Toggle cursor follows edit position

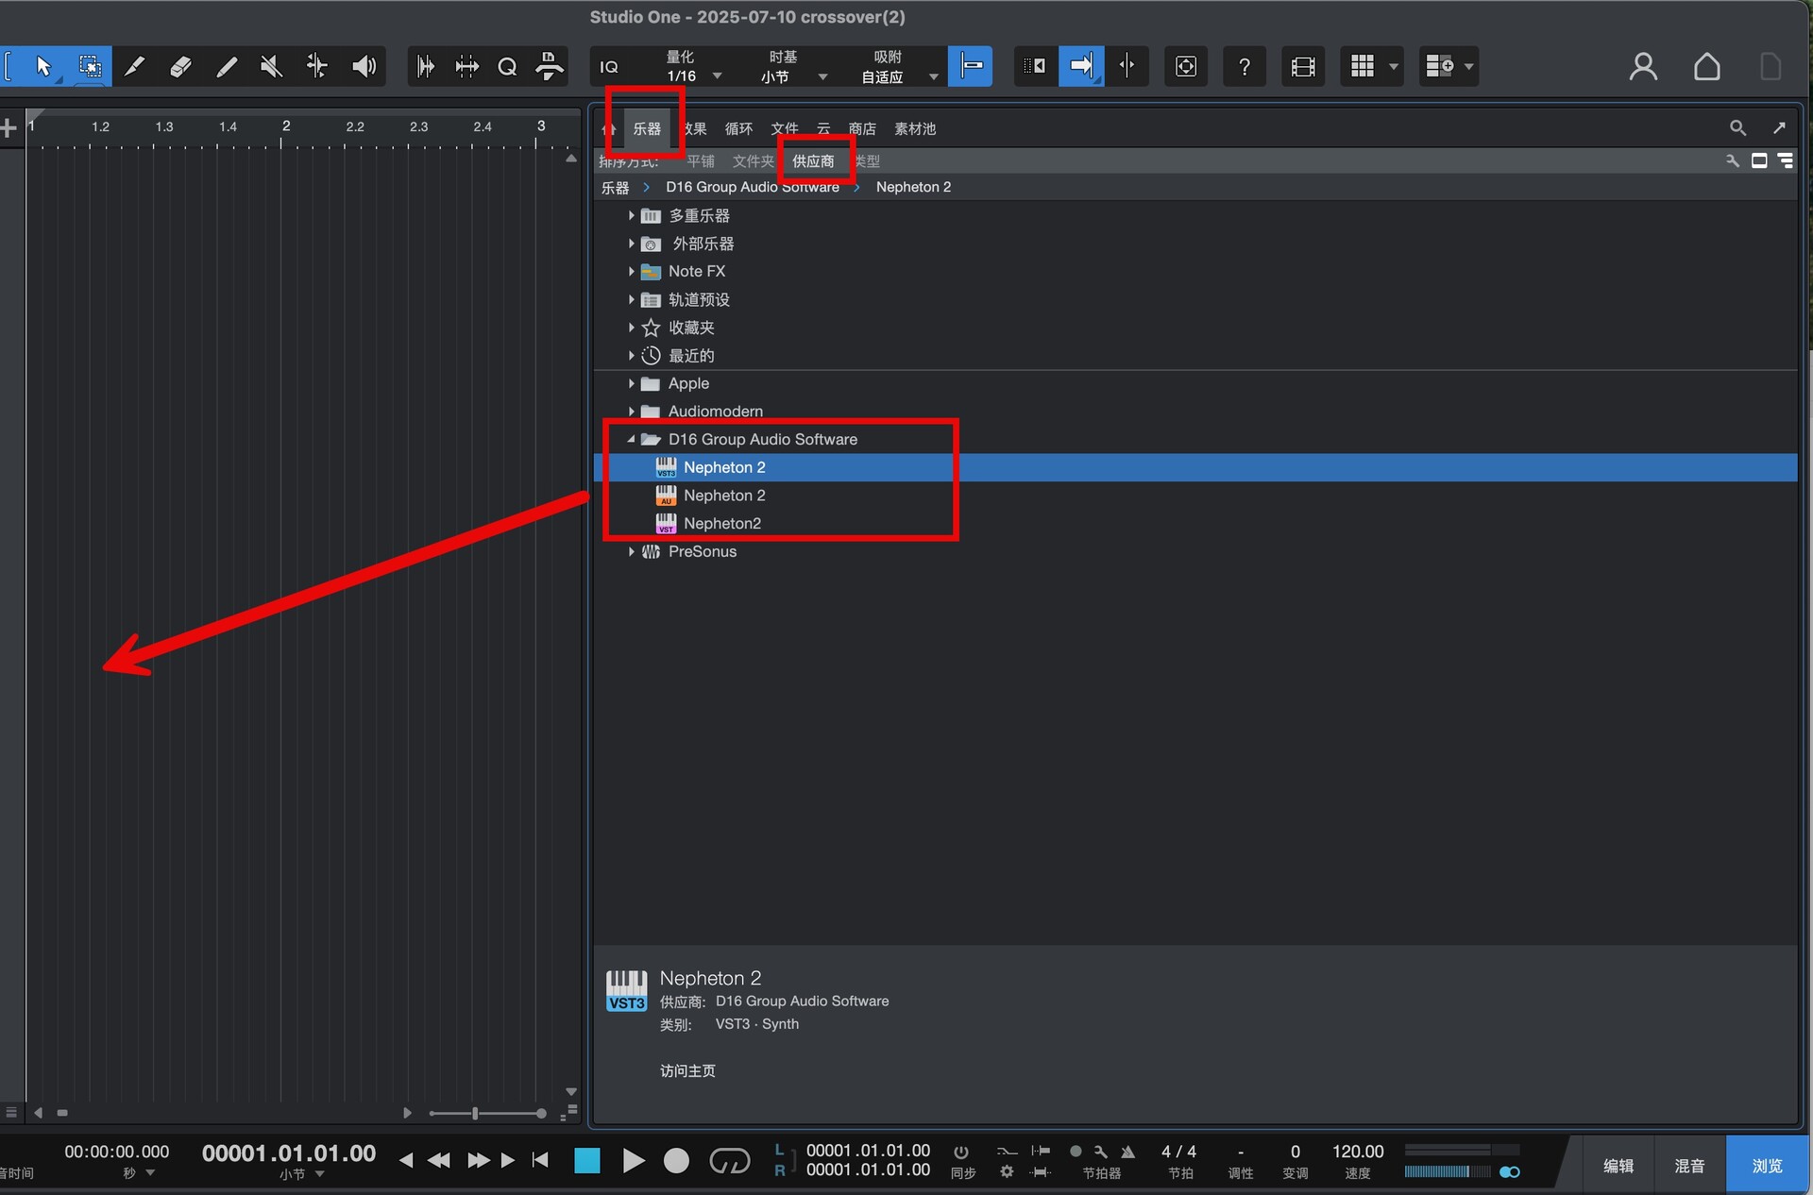[1036, 66]
